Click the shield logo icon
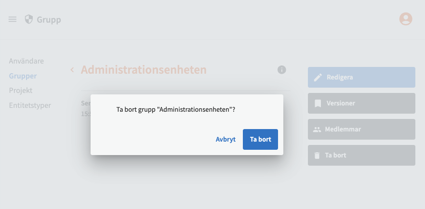Screen dimensions: 425x209 click(29, 19)
